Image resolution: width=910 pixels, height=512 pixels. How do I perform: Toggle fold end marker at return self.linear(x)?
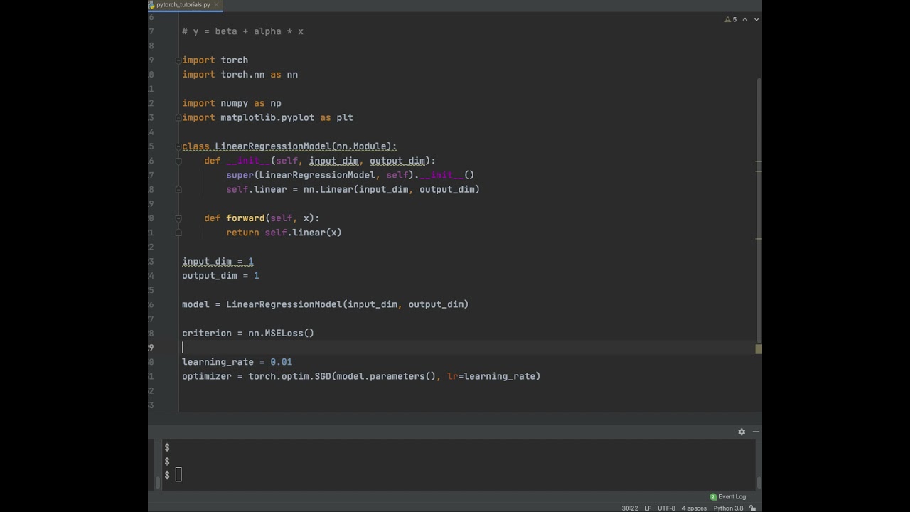[178, 233]
